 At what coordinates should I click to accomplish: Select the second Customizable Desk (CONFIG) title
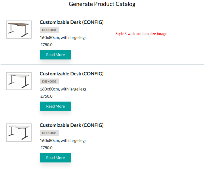[x=72, y=74]
